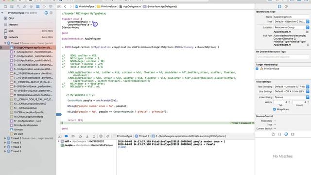
Task: Hide the debug area toggle icon
Action: [59, 136]
